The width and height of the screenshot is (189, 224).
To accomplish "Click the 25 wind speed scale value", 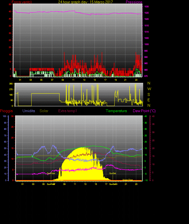I will click(x=10, y=40).
